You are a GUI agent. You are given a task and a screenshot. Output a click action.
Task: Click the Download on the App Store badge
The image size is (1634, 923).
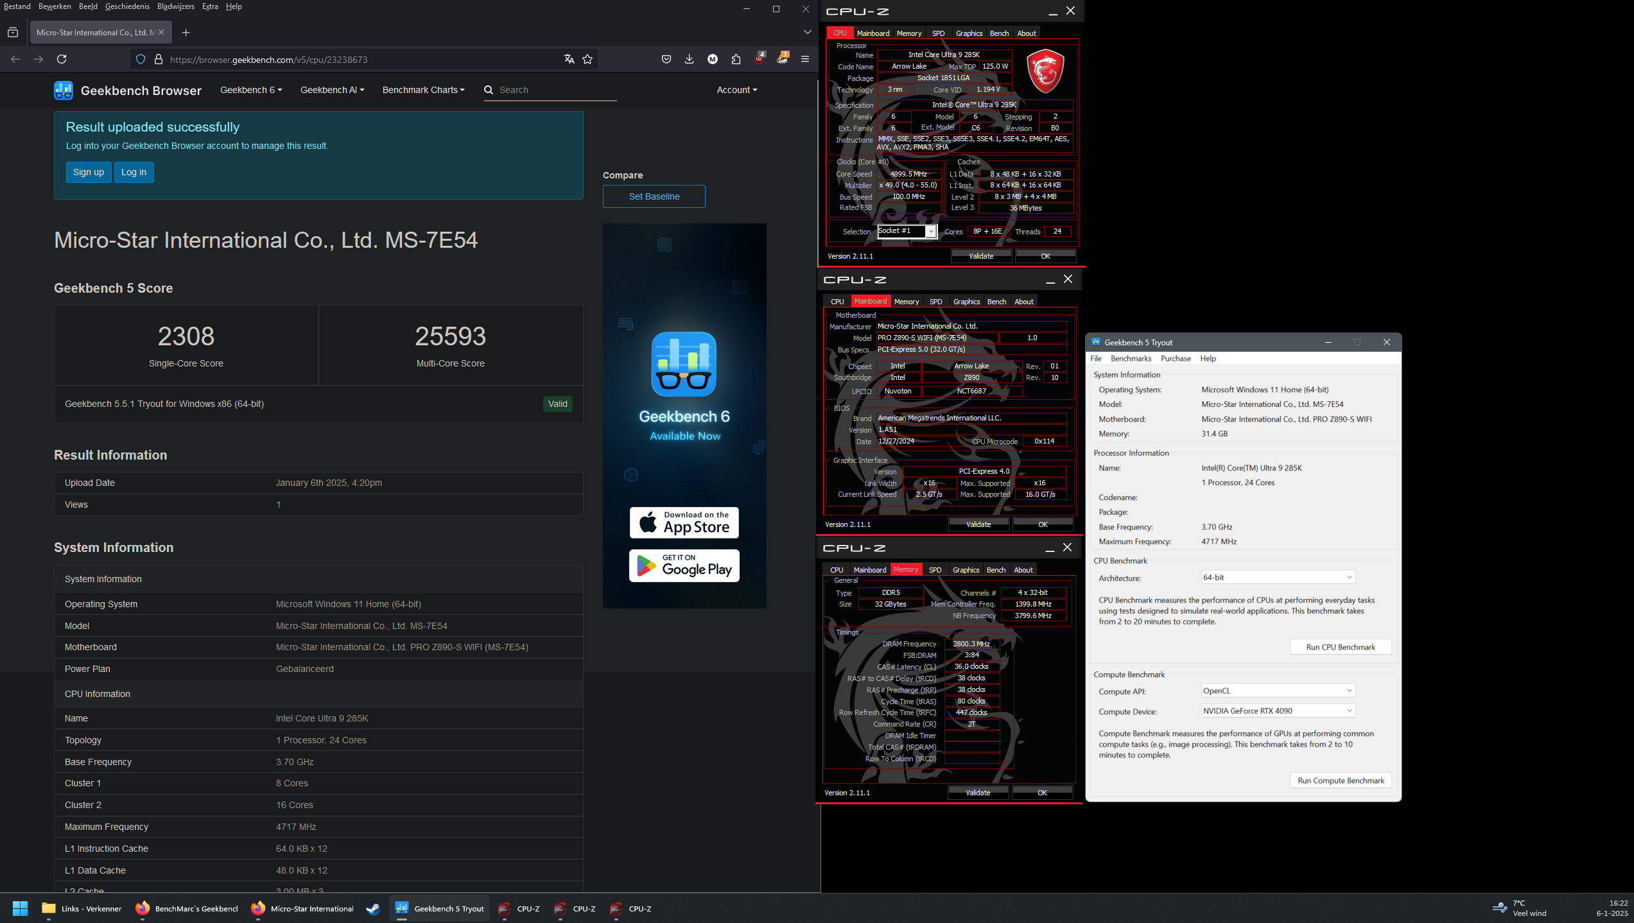(x=684, y=522)
